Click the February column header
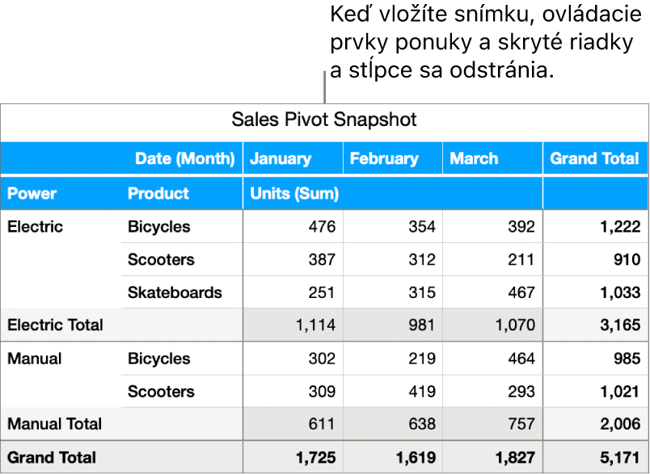This screenshot has width=650, height=474. (x=384, y=158)
